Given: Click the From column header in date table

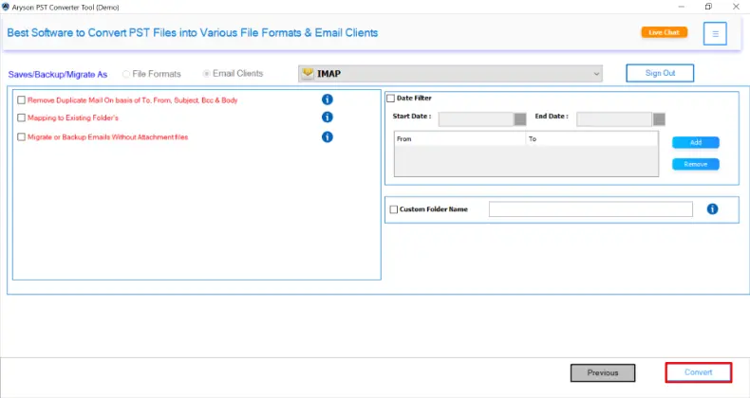Looking at the screenshot, I should click(459, 139).
